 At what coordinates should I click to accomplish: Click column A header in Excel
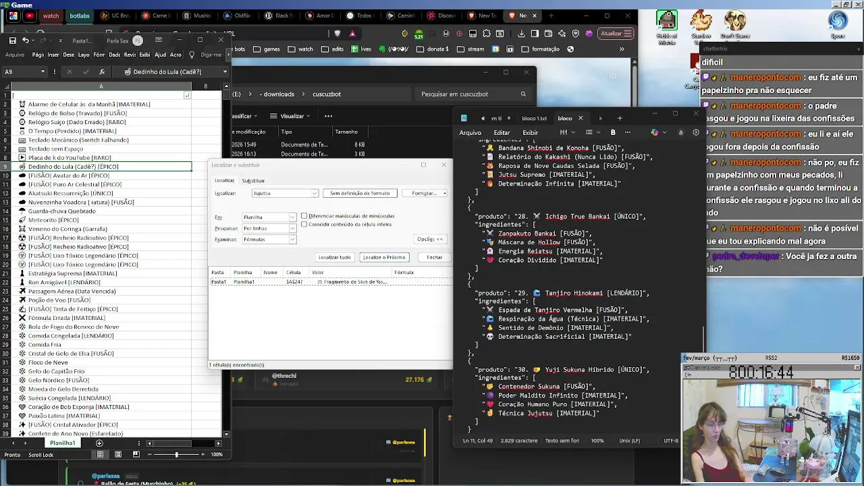coord(101,86)
